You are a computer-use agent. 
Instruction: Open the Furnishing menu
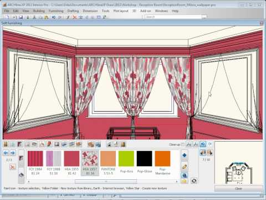[56, 11]
